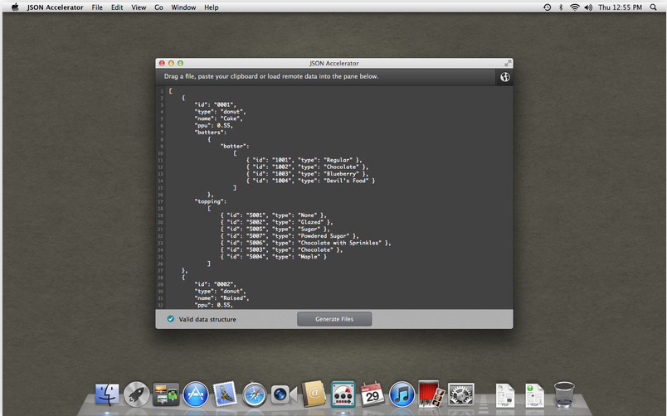Expand the View menu
Viewport: 667px width, 416px height.
139,7
